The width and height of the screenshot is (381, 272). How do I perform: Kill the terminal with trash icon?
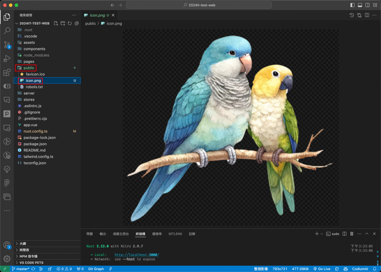click(352, 234)
